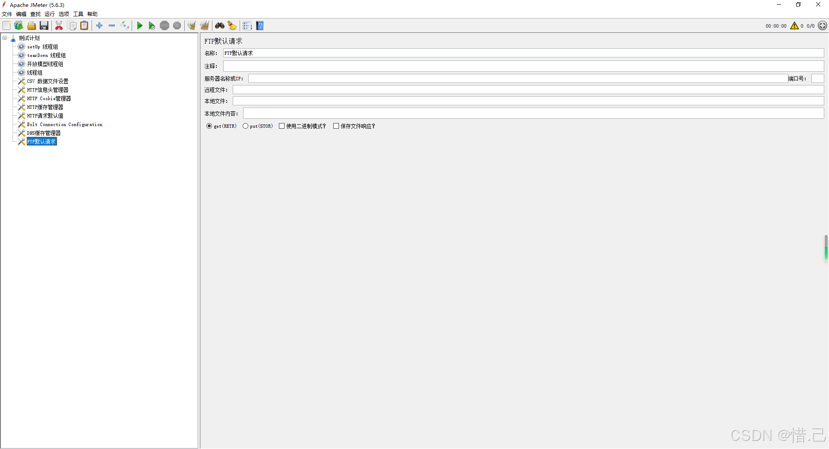Clear results with single broom icon
829x449 pixels.
(x=192, y=26)
